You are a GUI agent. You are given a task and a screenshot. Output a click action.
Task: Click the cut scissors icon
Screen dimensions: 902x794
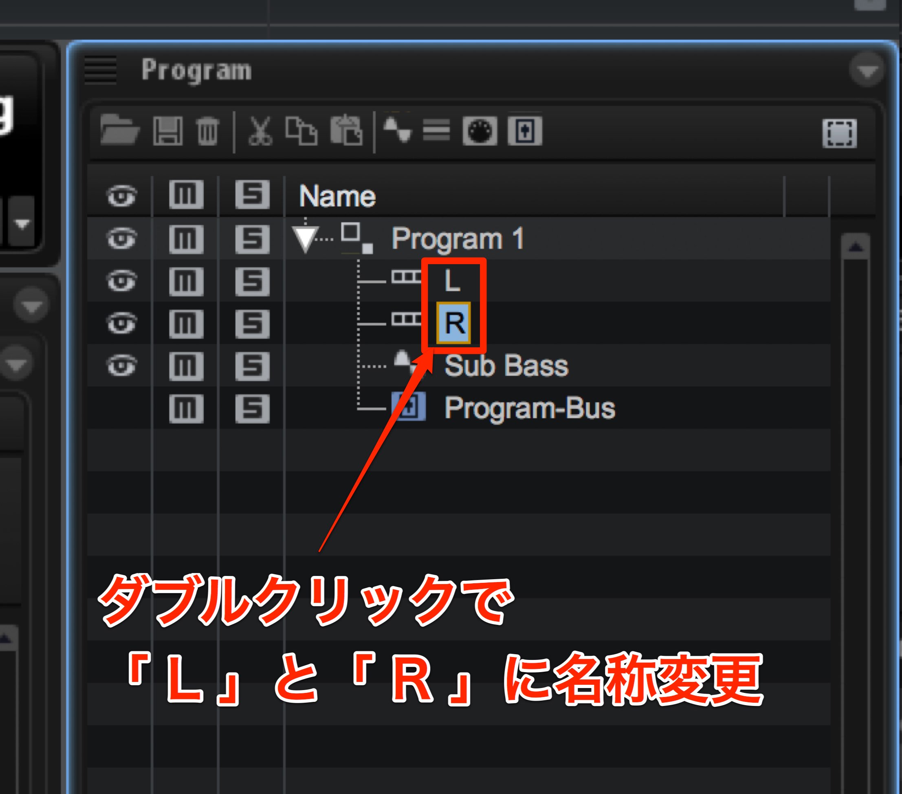click(x=260, y=131)
